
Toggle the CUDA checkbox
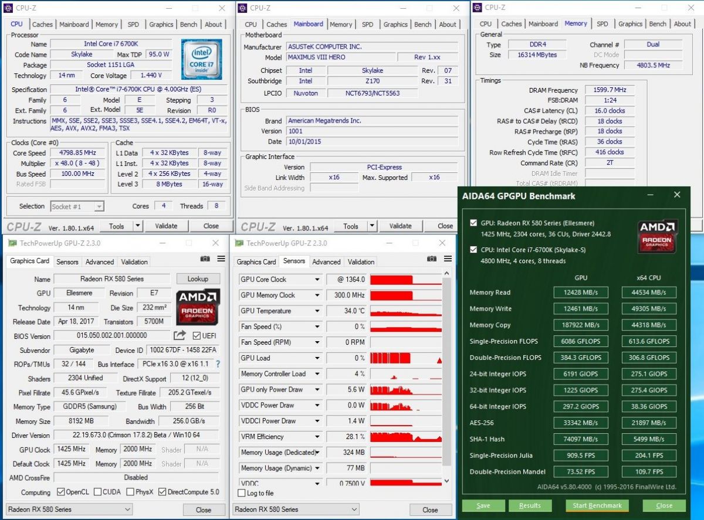tap(97, 492)
